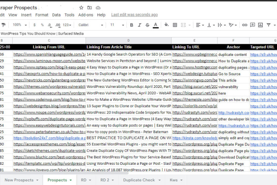Screen dimensions: 277x185
Task: Open RD tab dropdown arrow
Action: [90, 180]
